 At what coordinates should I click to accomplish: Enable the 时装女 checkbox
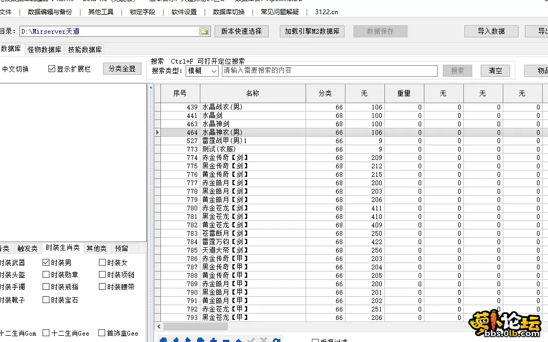point(102,262)
